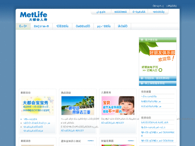
Task: Open the "ÍÅÒåÏÕ" navigation tab
Action: pyautogui.click(x=123, y=26)
